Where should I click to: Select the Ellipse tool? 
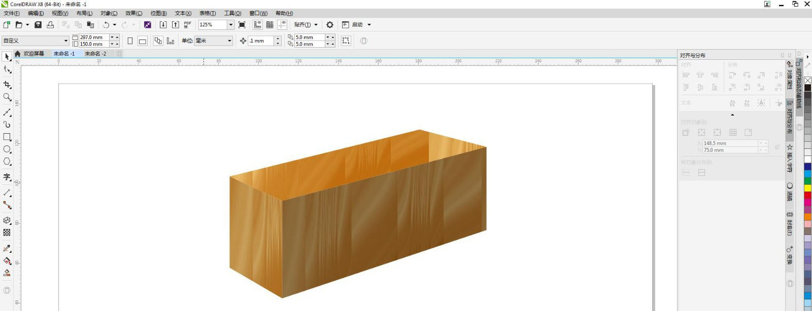click(x=7, y=149)
